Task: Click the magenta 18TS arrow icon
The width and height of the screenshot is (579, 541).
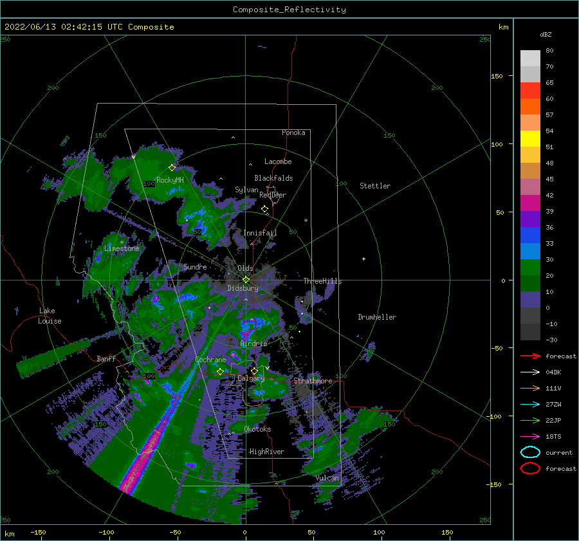Action: coord(530,437)
